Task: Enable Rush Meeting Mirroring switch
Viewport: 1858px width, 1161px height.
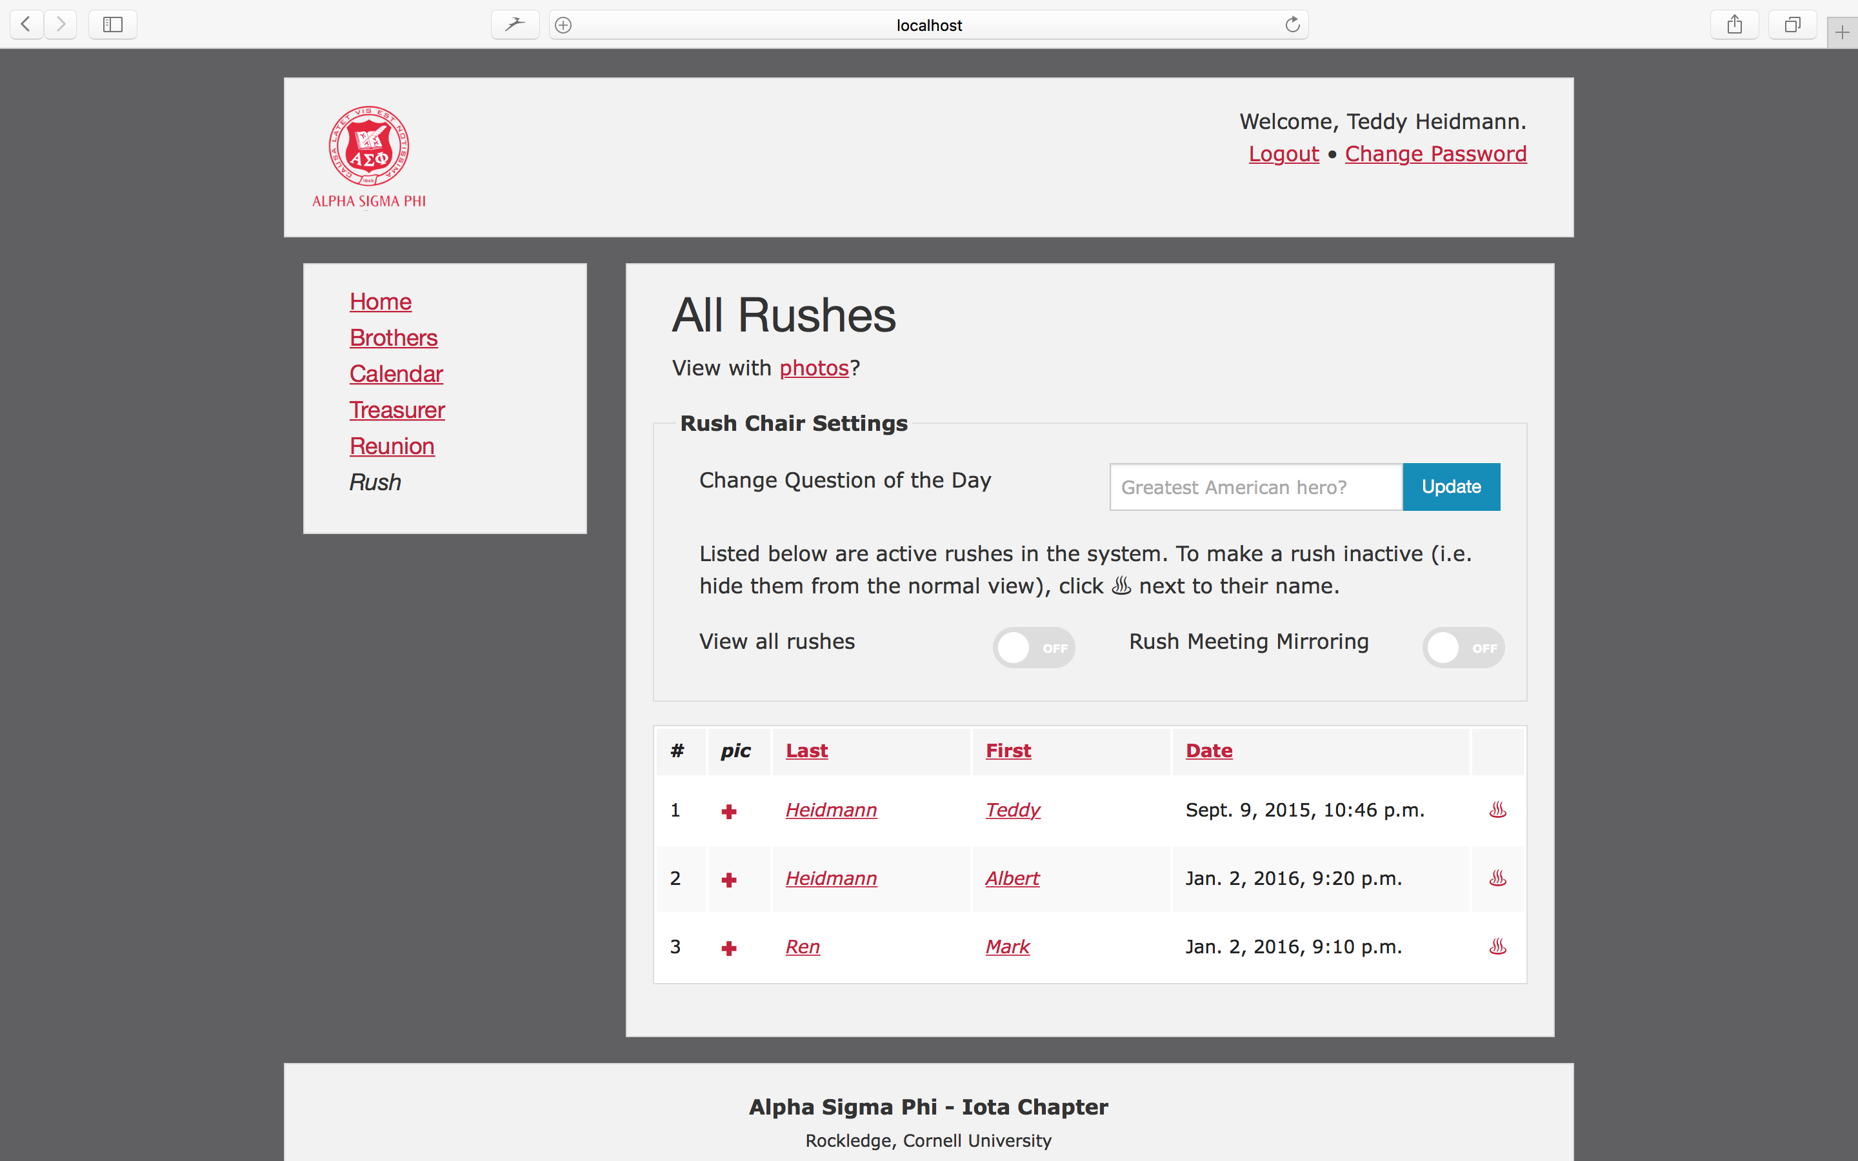Action: pos(1463,648)
